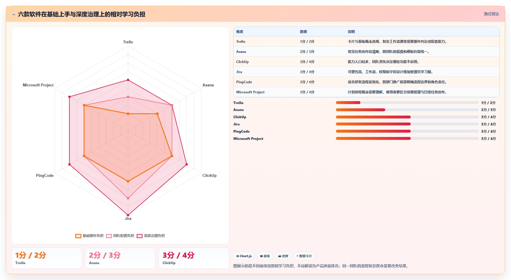This screenshot has width=511, height=280.
Task: Click the 1分 / 2分 cell in Trello table row
Action: click(x=307, y=42)
